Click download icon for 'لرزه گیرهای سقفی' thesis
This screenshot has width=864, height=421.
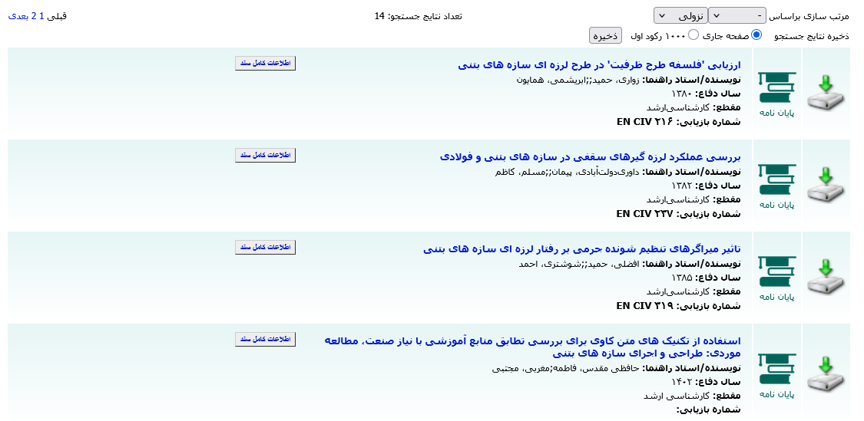tap(826, 185)
